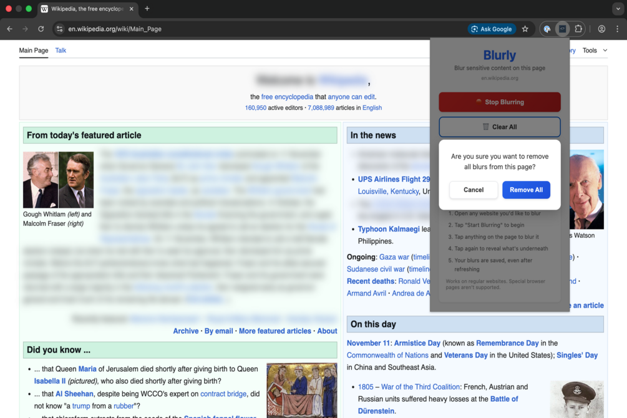Click the Watson portrait photo
The image size is (627, 418).
586,190
